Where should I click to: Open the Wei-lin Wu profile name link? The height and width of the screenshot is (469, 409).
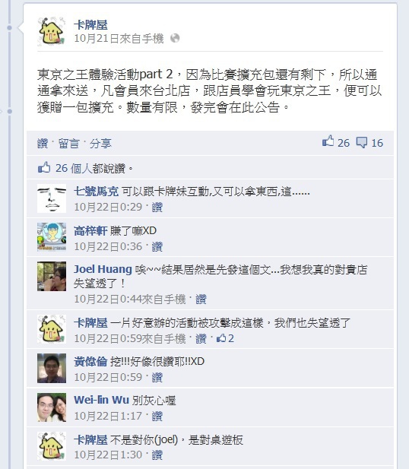click(x=101, y=400)
